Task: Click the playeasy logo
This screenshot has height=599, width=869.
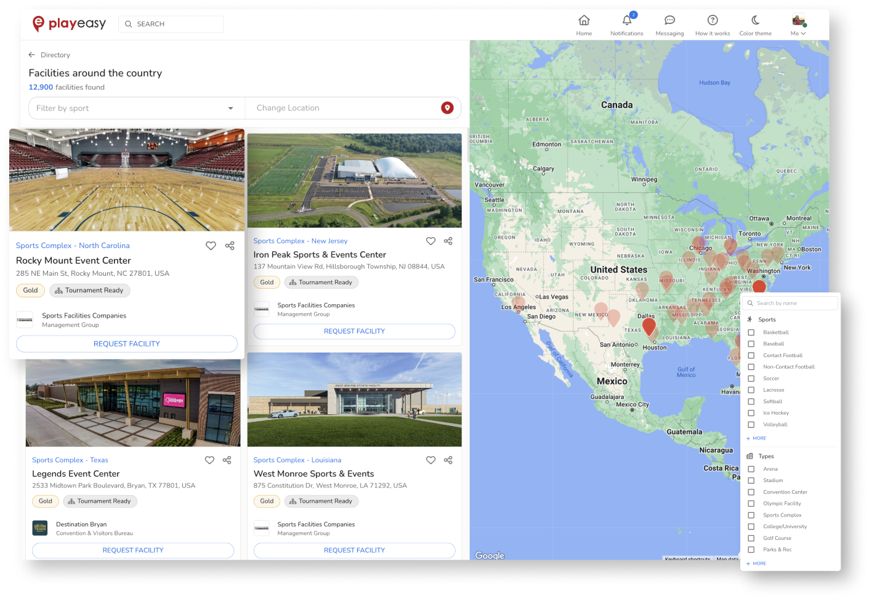Action: tap(69, 24)
